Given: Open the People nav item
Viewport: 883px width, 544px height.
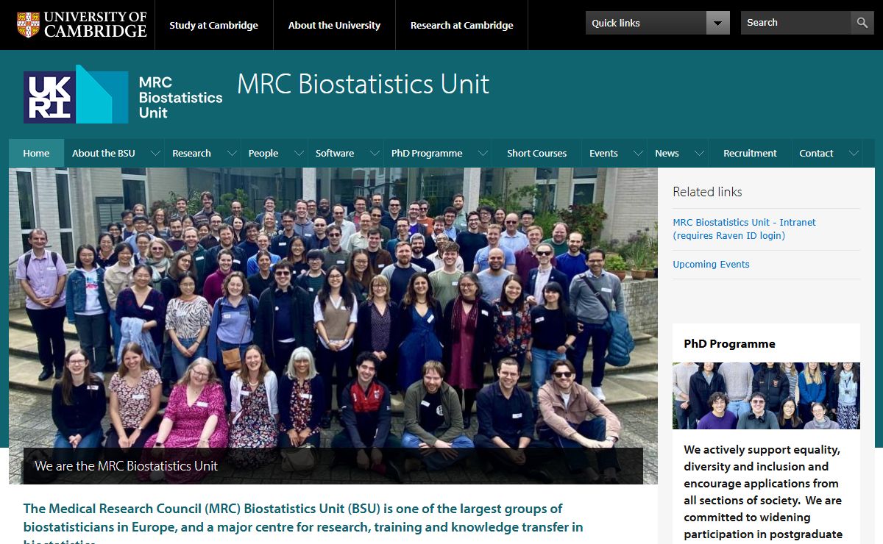Looking at the screenshot, I should tap(263, 153).
